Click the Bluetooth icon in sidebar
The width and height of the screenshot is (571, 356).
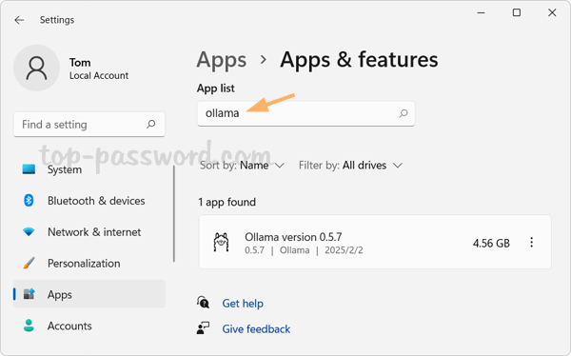29,201
